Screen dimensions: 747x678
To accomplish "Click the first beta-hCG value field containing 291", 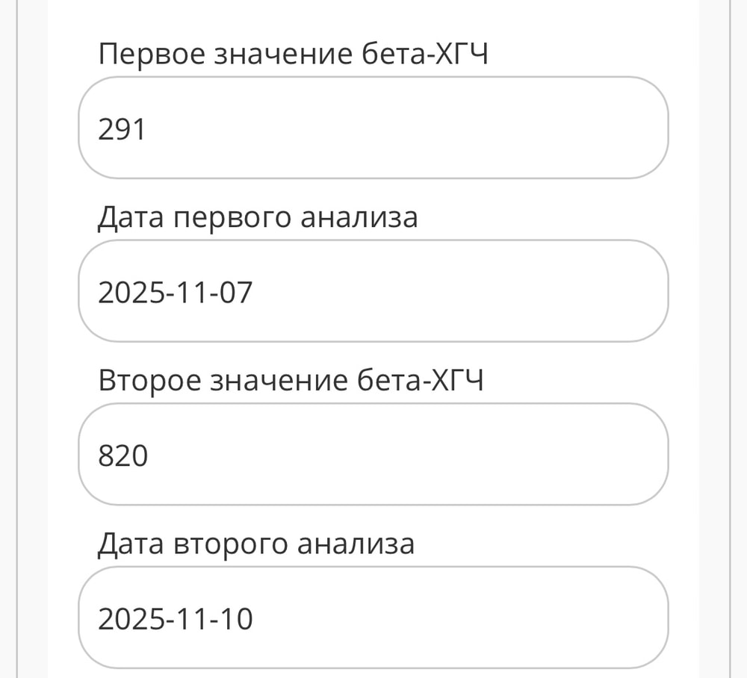I will pos(373,128).
